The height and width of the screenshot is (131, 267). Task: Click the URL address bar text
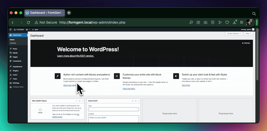click(92, 22)
